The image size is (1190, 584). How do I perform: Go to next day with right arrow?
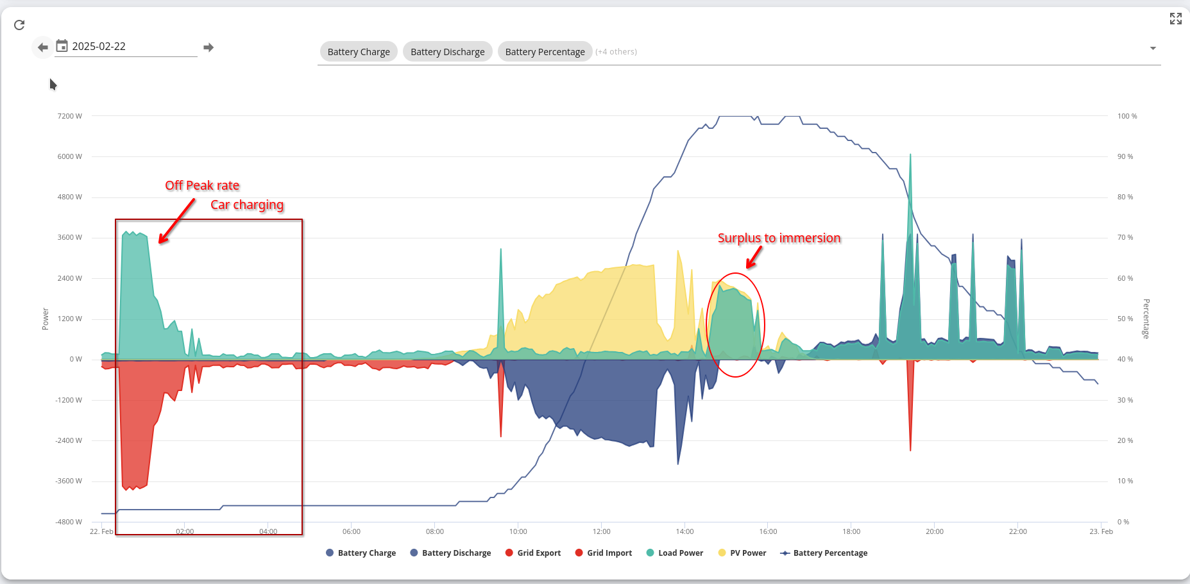[208, 47]
